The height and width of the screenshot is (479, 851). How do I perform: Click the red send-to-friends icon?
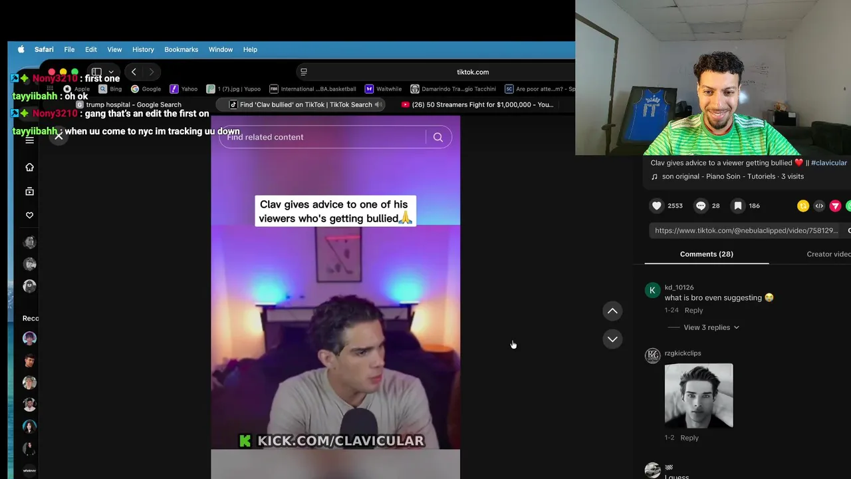(835, 206)
